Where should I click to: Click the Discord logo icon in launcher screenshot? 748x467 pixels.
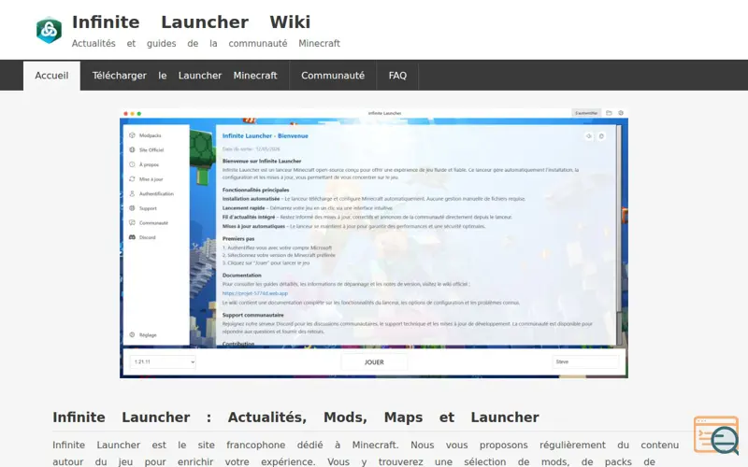[x=132, y=237]
